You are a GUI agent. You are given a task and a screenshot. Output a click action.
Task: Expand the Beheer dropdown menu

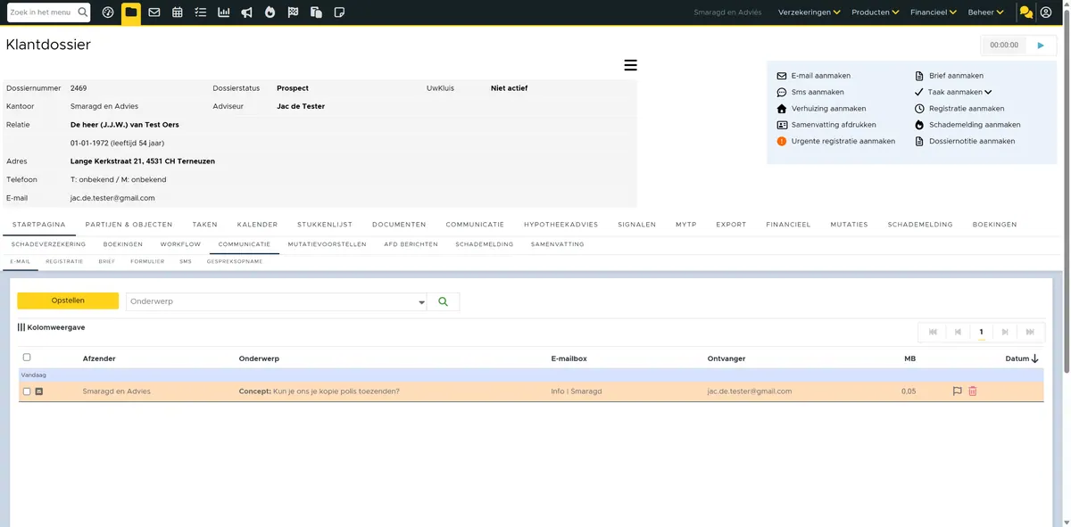(x=985, y=12)
